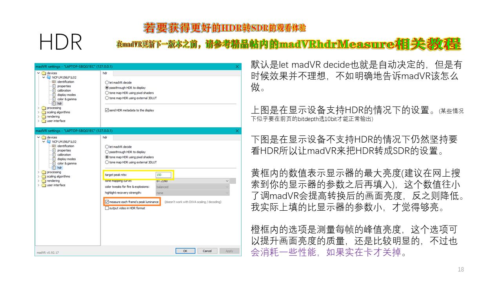Open the tone mapping curve dropdown
502x282 pixels.
click(193, 181)
